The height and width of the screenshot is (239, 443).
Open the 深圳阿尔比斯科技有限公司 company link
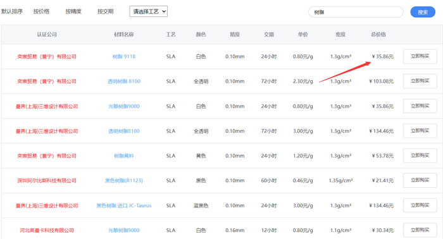[x=47, y=181]
